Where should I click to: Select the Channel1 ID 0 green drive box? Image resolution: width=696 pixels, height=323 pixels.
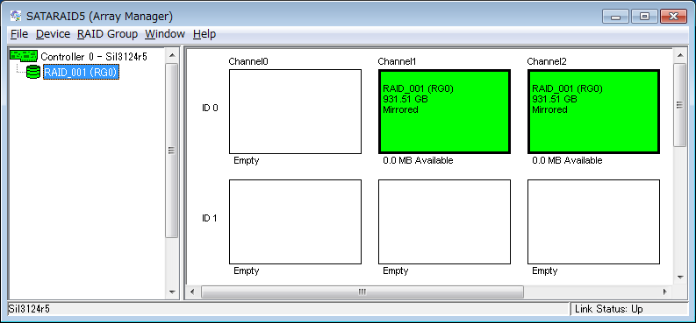pyautogui.click(x=444, y=111)
